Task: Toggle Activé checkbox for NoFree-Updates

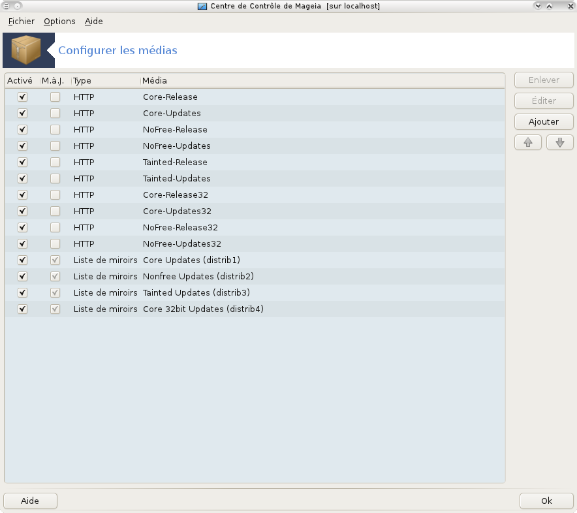Action: point(22,146)
